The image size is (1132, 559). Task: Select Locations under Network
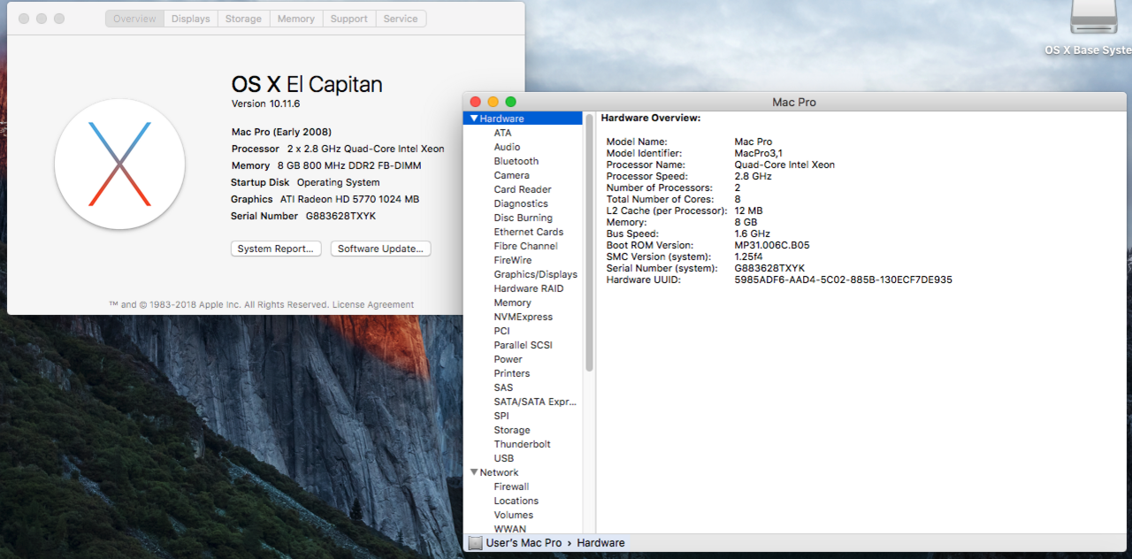(516, 501)
